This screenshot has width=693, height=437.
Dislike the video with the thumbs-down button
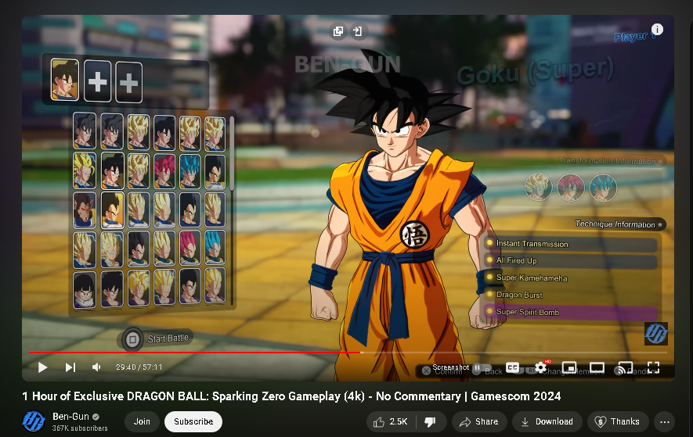431,422
